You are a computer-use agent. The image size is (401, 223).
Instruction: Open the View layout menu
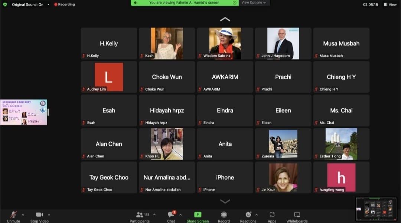(x=390, y=4)
